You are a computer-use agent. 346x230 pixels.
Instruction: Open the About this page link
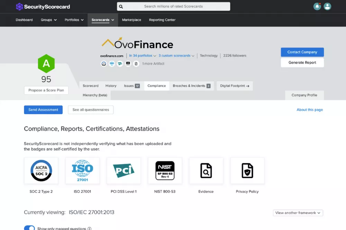tap(310, 110)
